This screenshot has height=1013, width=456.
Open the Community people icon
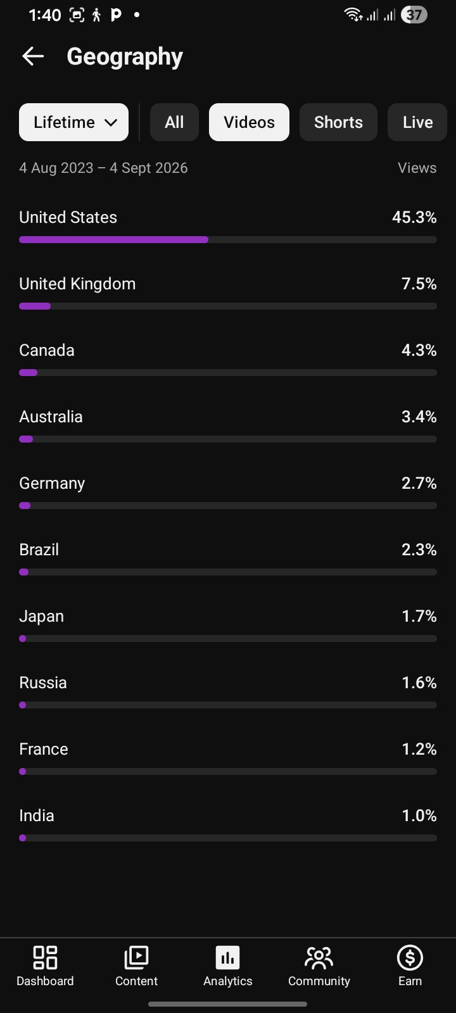click(x=319, y=957)
